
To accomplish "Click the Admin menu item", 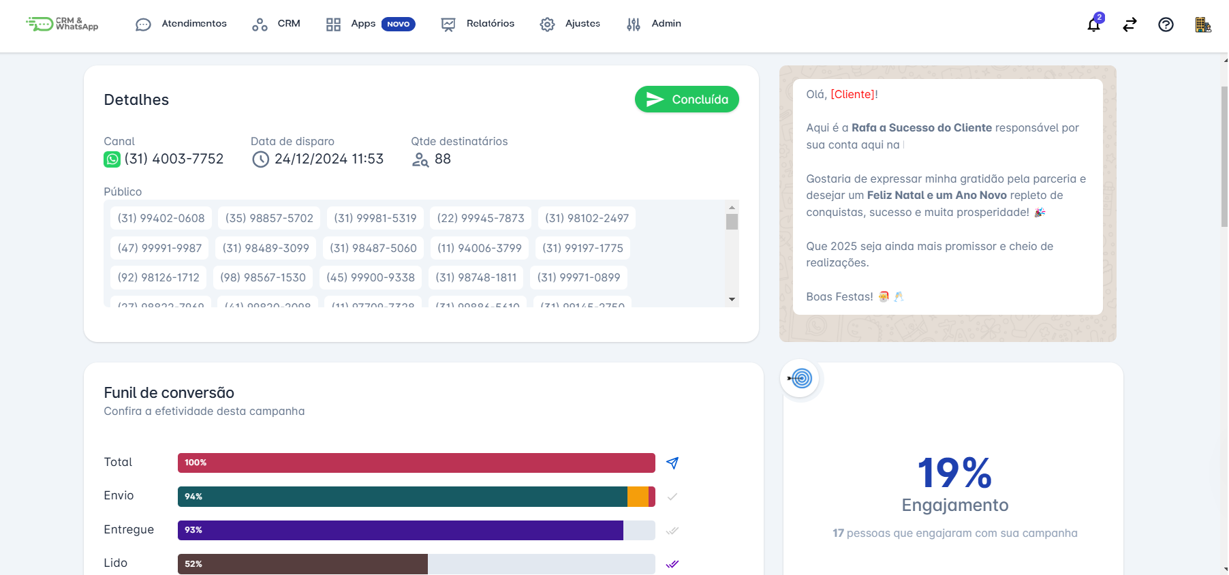I will point(653,24).
